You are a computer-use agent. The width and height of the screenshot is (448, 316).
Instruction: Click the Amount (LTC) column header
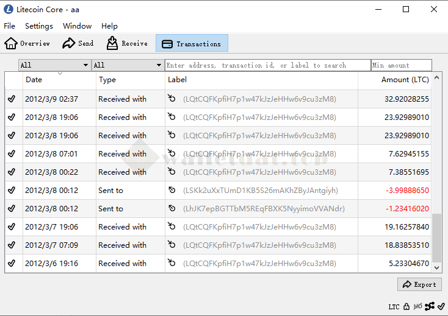(405, 80)
